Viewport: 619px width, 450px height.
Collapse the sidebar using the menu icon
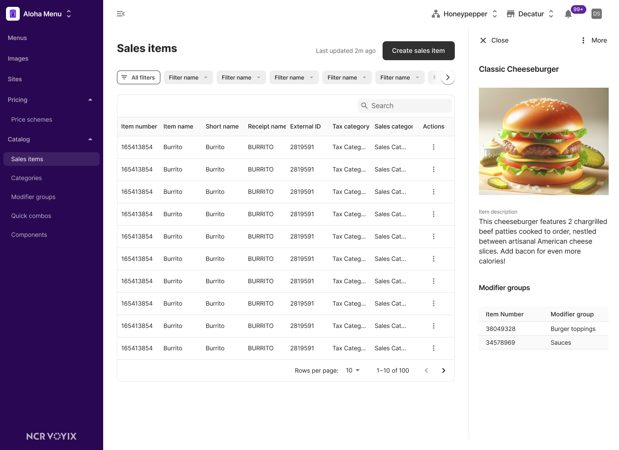121,14
